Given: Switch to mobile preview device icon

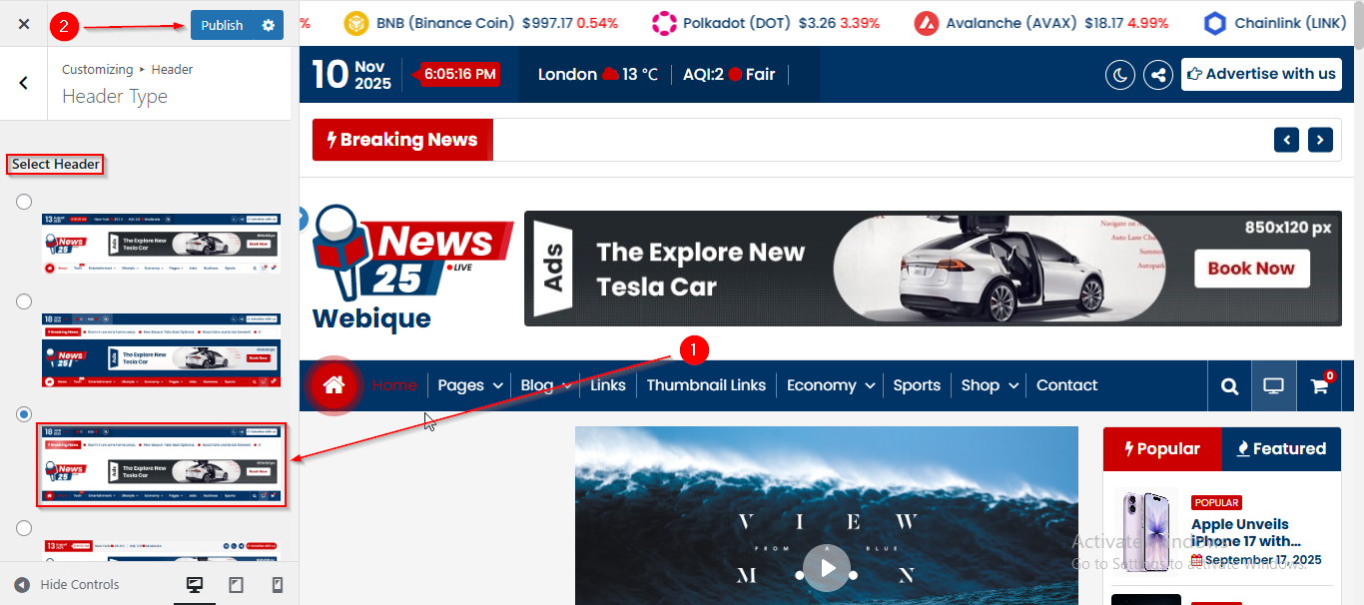Looking at the screenshot, I should point(278,585).
